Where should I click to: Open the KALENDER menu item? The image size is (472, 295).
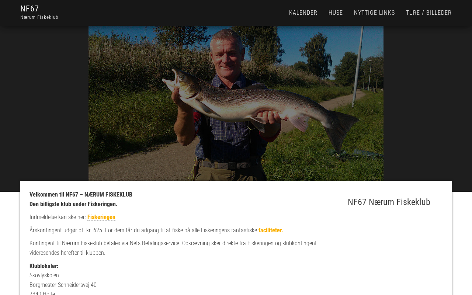click(x=303, y=13)
